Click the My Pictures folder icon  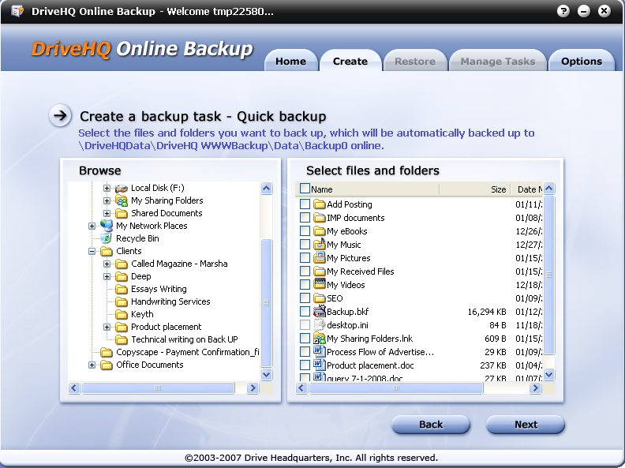tap(320, 257)
